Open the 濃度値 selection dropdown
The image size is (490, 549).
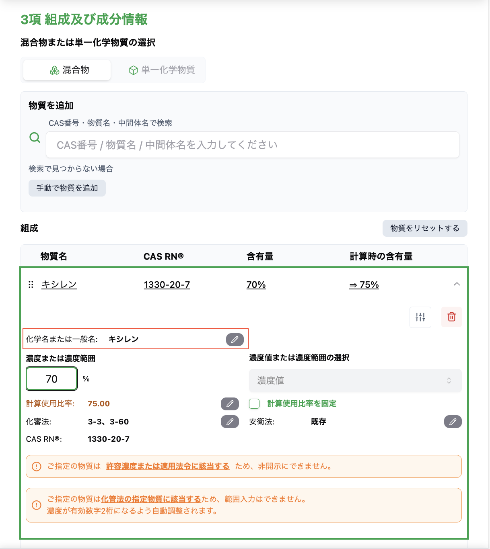(x=355, y=381)
